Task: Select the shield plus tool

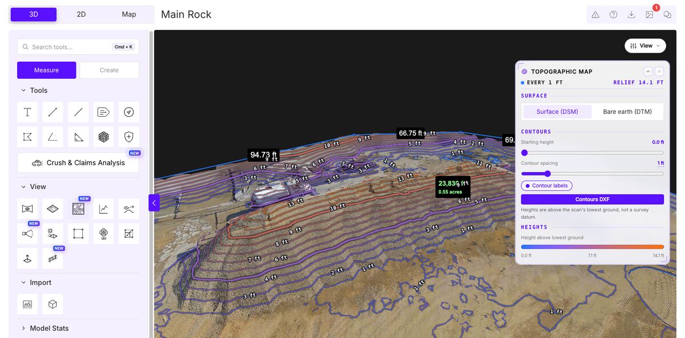Action: coord(129,137)
